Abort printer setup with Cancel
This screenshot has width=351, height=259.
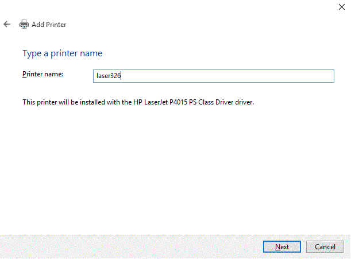(325, 247)
